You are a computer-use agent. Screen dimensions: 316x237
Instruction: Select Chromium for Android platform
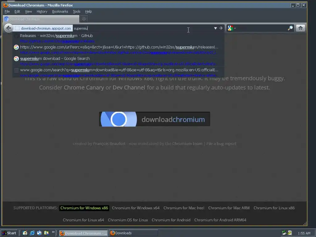171,220
